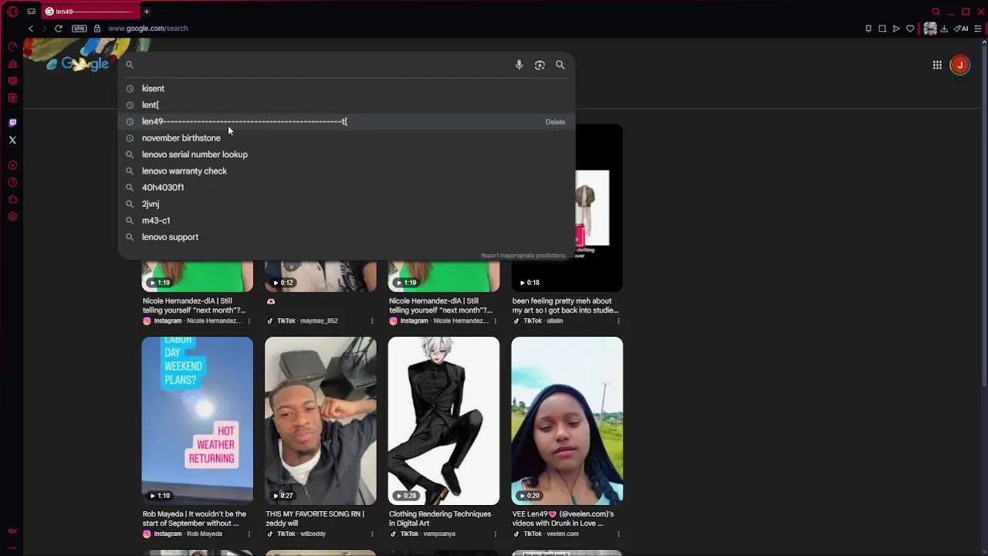Open History clock icon in sidebar
Viewport: 988px width, 556px height.
[12, 183]
